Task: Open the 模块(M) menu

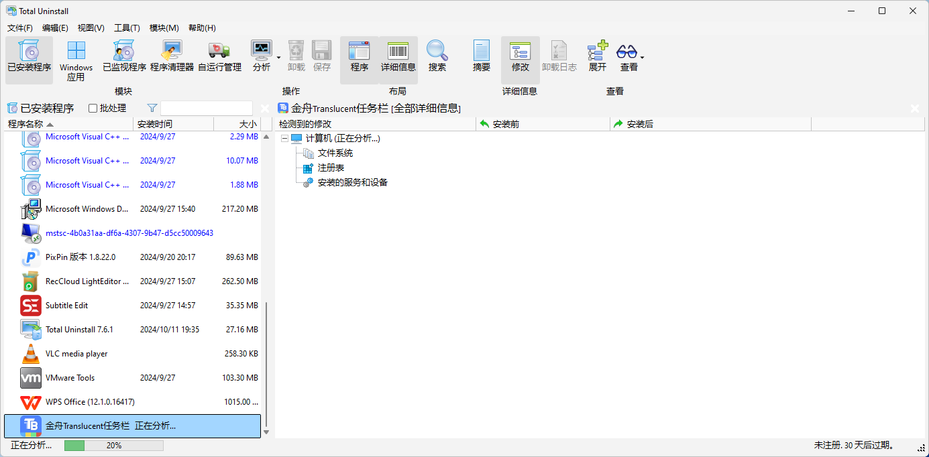Action: (x=164, y=28)
